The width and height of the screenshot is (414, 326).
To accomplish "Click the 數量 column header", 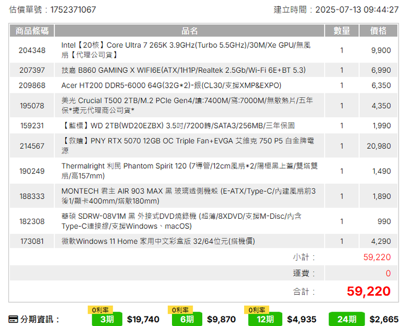I will (x=342, y=31).
